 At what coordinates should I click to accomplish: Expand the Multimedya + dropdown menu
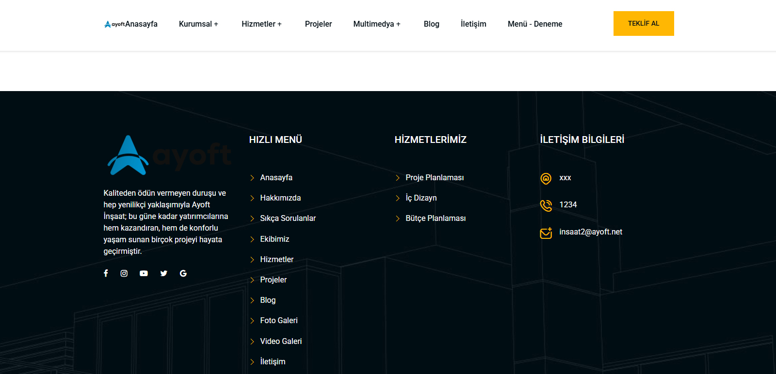point(377,24)
